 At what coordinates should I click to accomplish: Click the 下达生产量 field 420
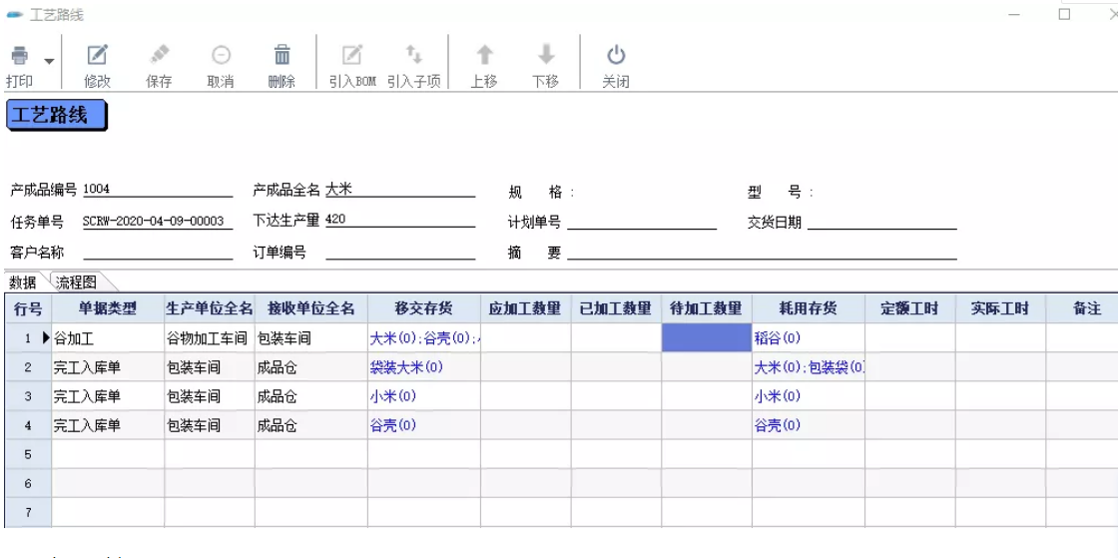[400, 221]
